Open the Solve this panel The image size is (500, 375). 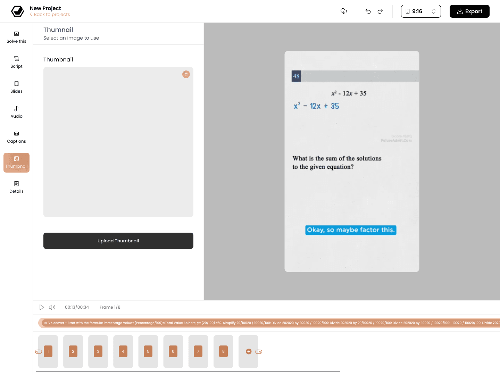click(x=16, y=37)
